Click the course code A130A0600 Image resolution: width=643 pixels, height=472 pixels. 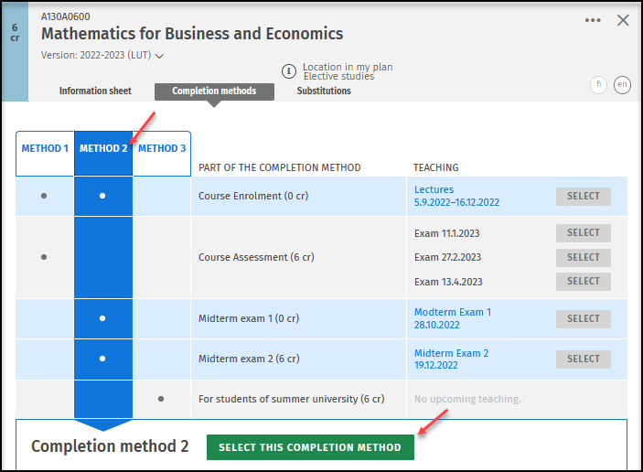pyautogui.click(x=66, y=16)
